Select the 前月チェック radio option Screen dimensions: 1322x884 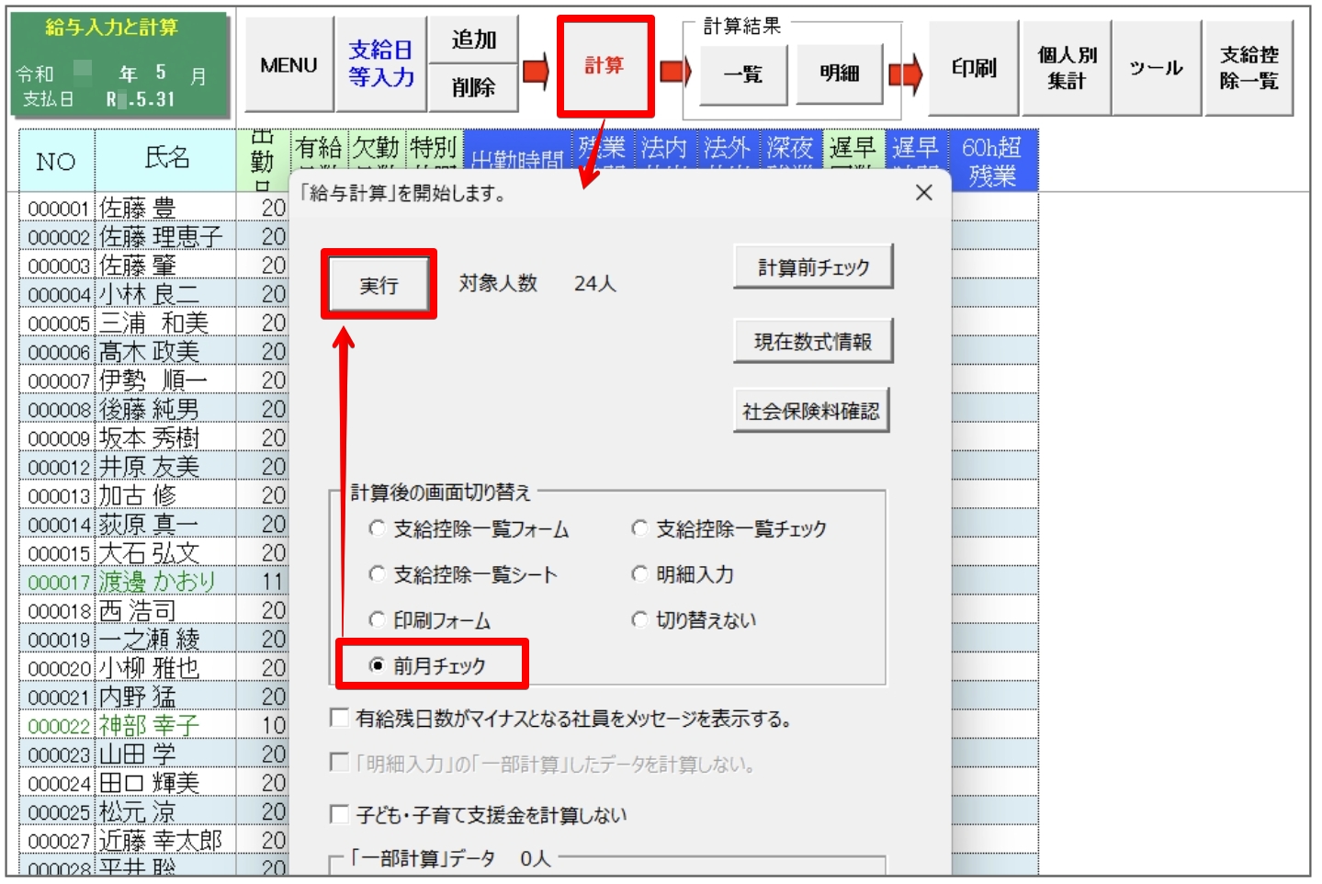pos(427,665)
